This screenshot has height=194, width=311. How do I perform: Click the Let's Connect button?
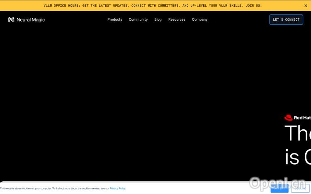pos(286,19)
